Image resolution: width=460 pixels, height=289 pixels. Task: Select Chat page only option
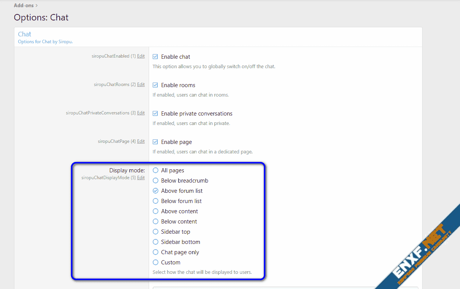click(x=155, y=252)
